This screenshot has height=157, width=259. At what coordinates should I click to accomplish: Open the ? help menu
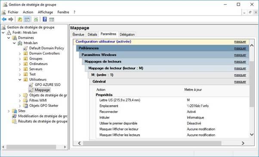[x=74, y=12]
